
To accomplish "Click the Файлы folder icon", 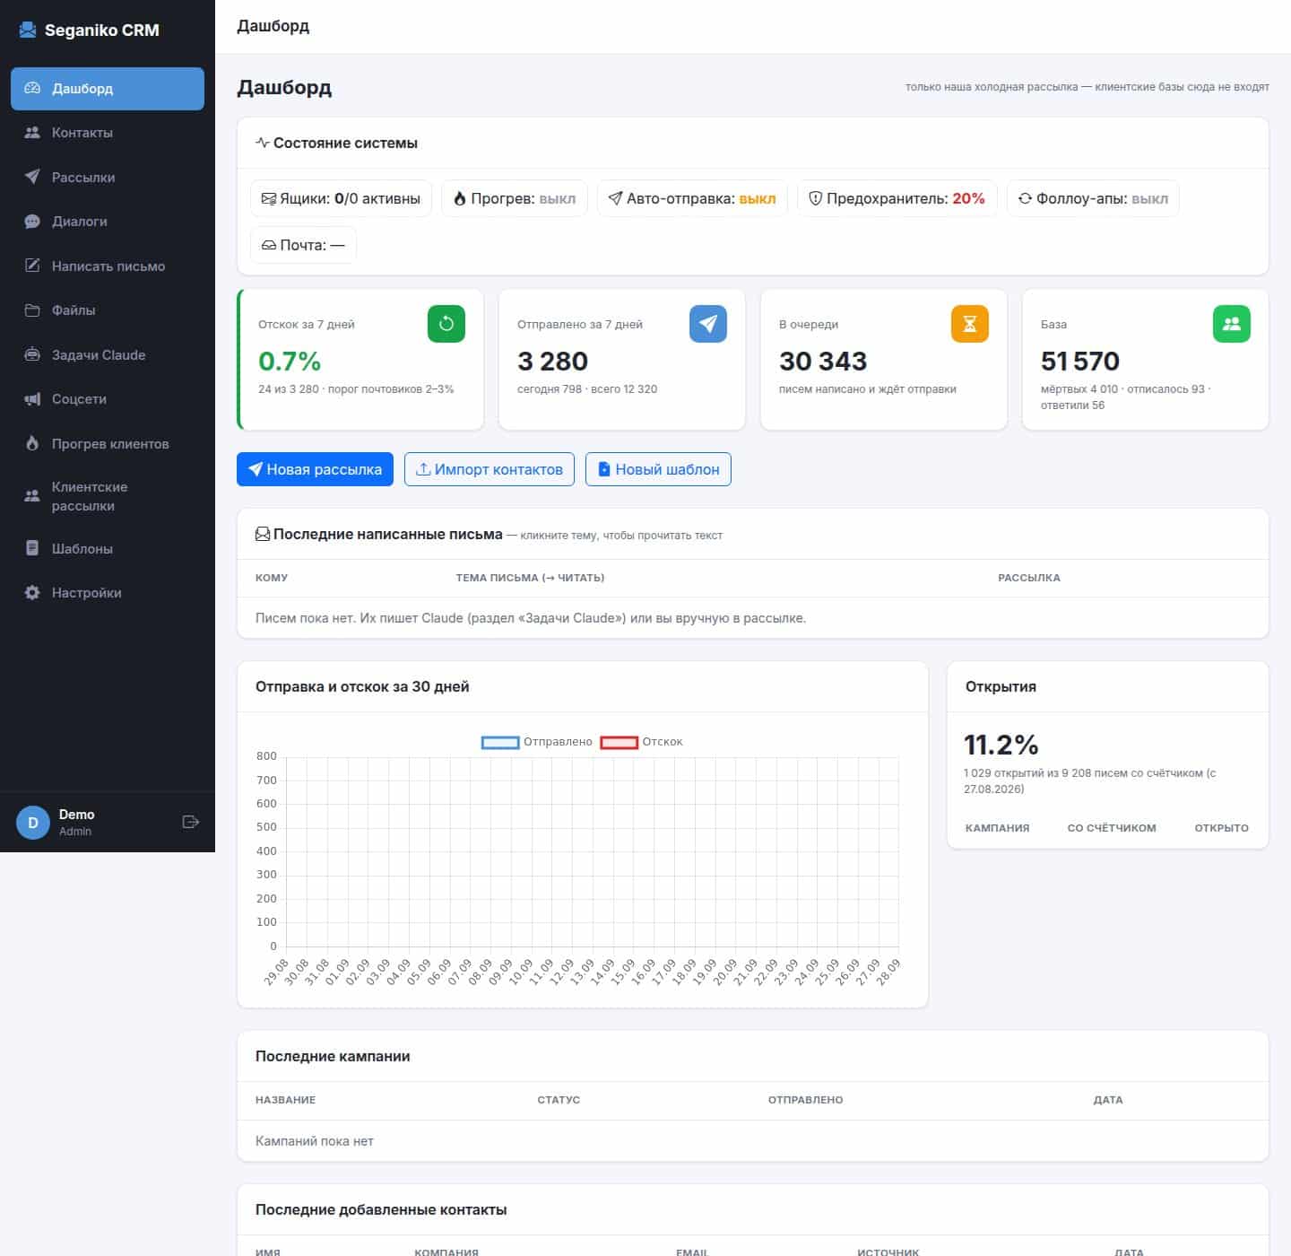I will (x=32, y=310).
